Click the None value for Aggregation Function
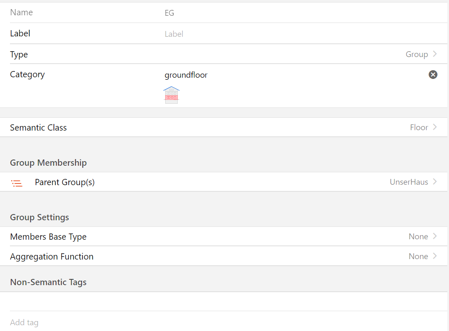Image resolution: width=449 pixels, height=331 pixels. pos(418,257)
